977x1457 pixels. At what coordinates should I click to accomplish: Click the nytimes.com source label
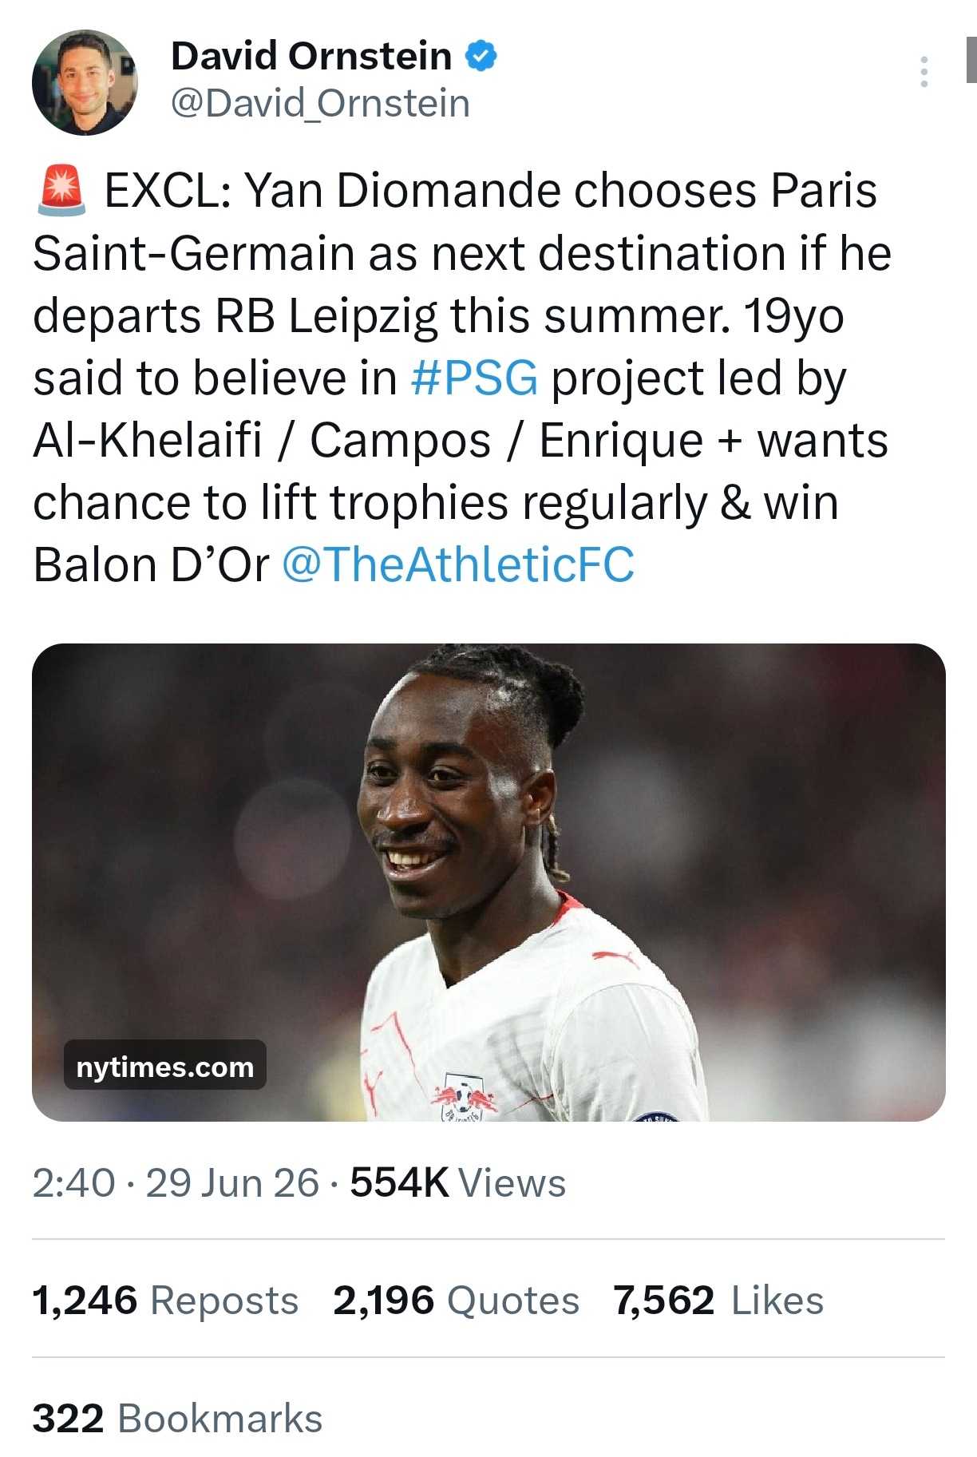coord(165,1067)
